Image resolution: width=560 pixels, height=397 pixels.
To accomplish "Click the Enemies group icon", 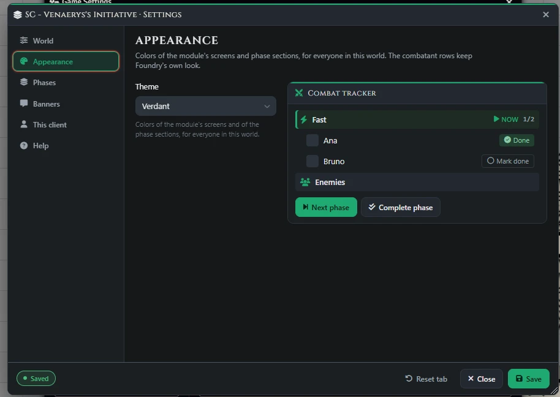I will click(x=305, y=182).
